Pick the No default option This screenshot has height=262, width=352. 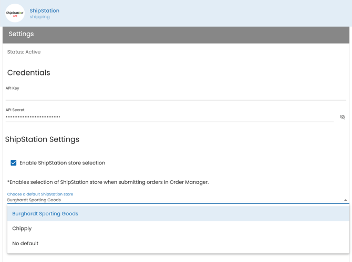[178, 243]
